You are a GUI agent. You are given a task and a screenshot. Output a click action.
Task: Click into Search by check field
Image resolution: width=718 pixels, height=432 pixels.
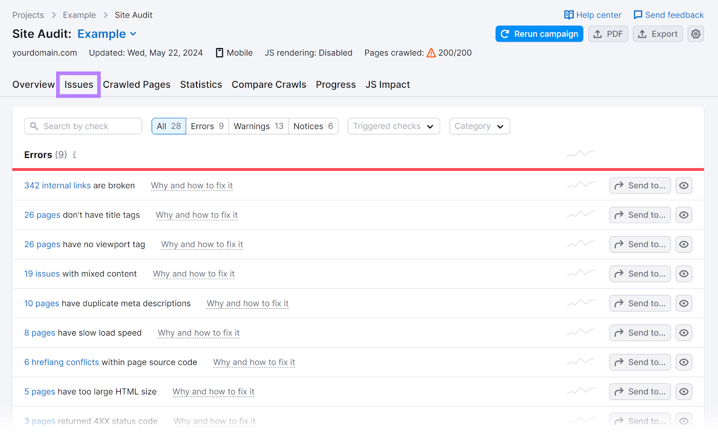tap(88, 126)
